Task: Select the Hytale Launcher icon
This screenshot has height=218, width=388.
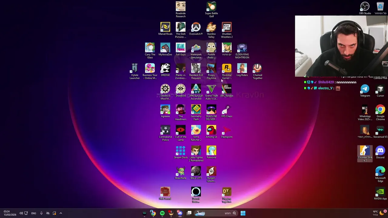Action: [135, 71]
